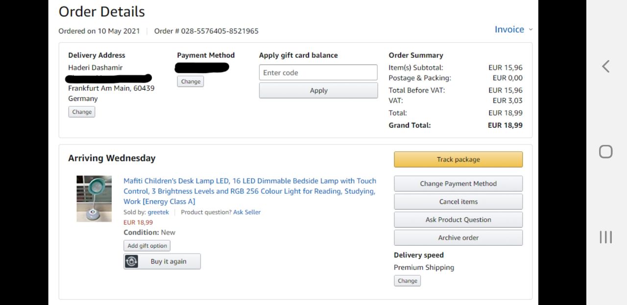Viewport: 627px width, 305px height.
Task: Apply the gift card balance
Action: 318,91
